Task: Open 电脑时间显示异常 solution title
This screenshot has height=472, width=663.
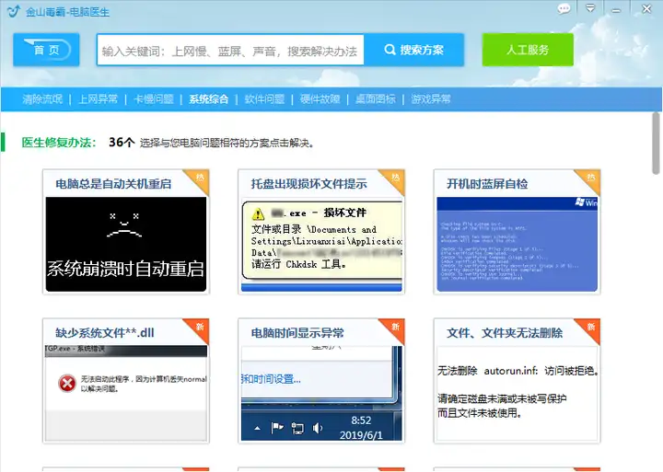Action: [297, 333]
